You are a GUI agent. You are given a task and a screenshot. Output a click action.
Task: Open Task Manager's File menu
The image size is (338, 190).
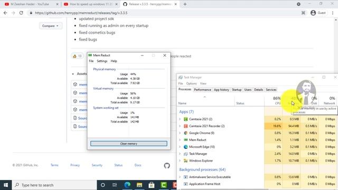click(x=181, y=83)
